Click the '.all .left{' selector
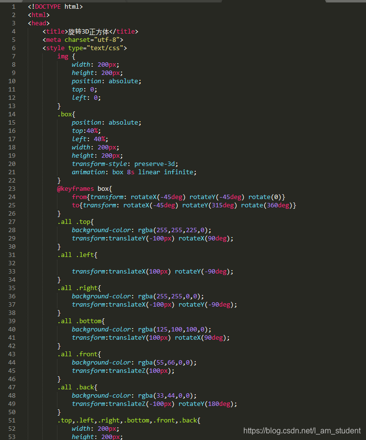 click(77, 255)
